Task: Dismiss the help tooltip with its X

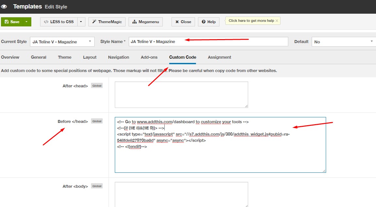Action: click(x=277, y=21)
